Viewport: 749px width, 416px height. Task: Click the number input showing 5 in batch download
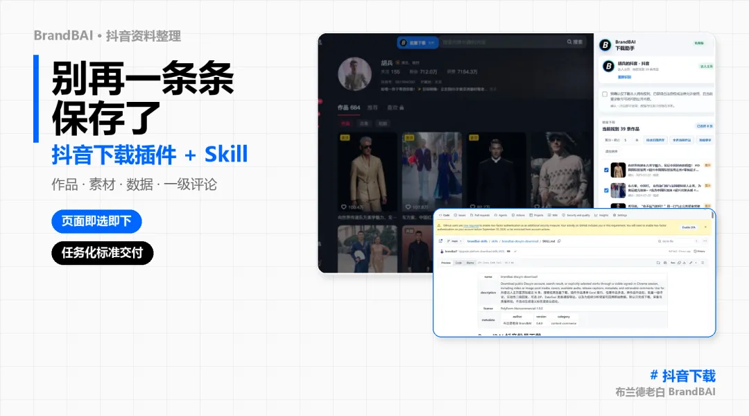point(628,140)
